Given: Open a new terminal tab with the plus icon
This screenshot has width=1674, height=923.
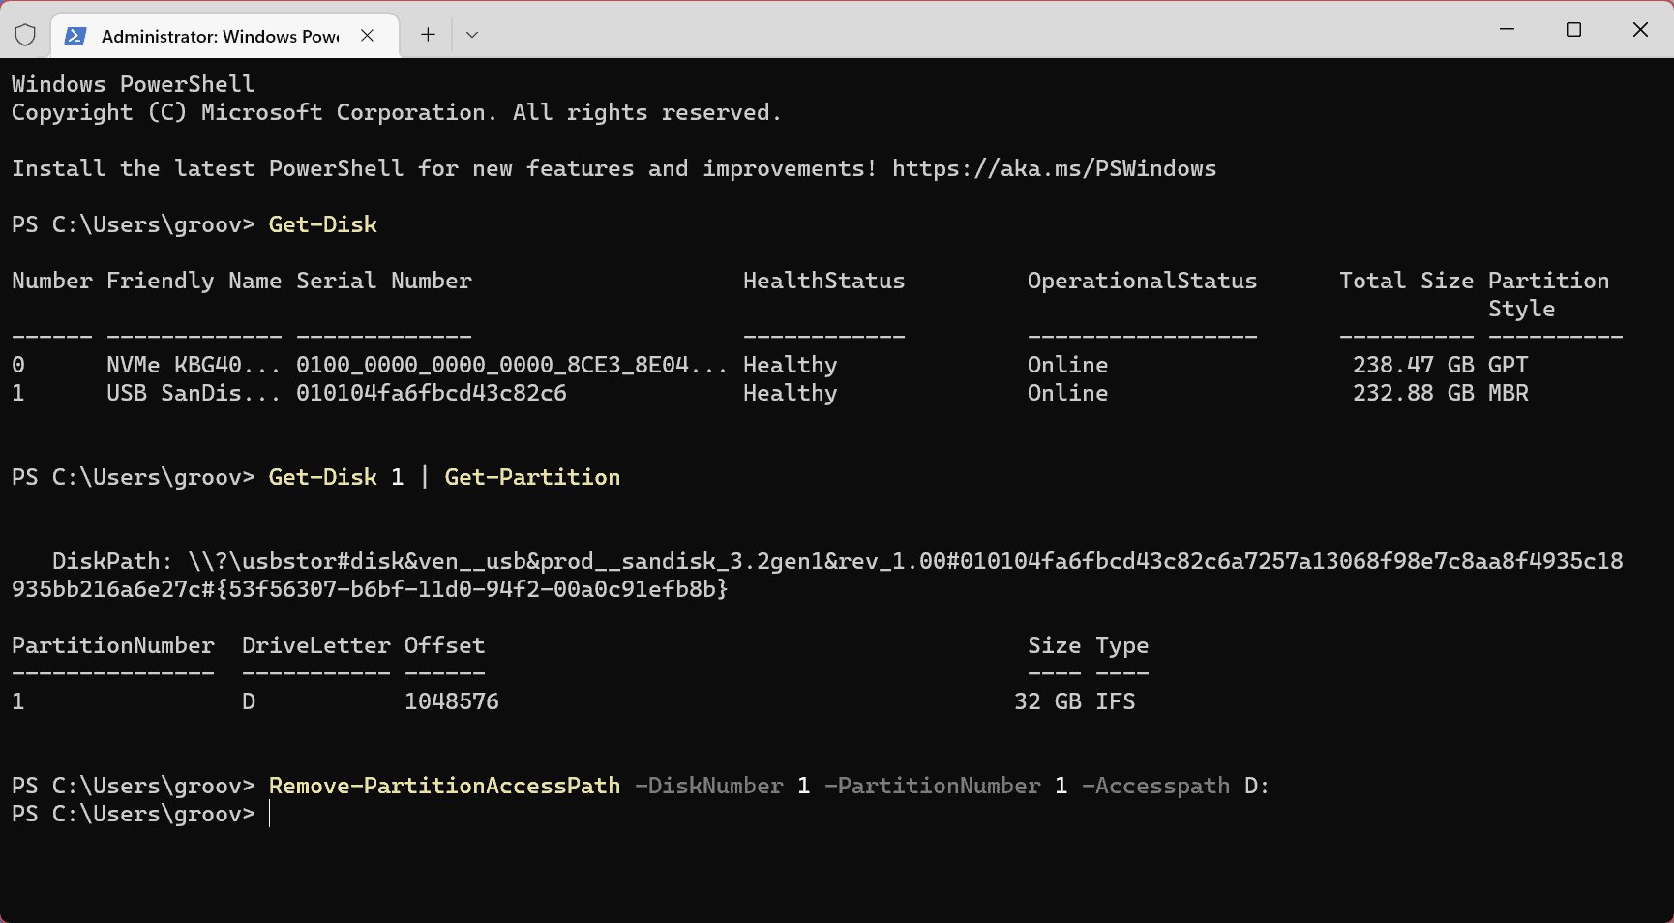Looking at the screenshot, I should (427, 34).
